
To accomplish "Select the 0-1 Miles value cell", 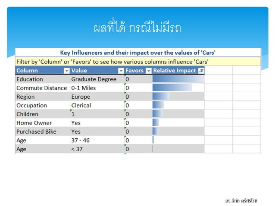I will (97, 88).
